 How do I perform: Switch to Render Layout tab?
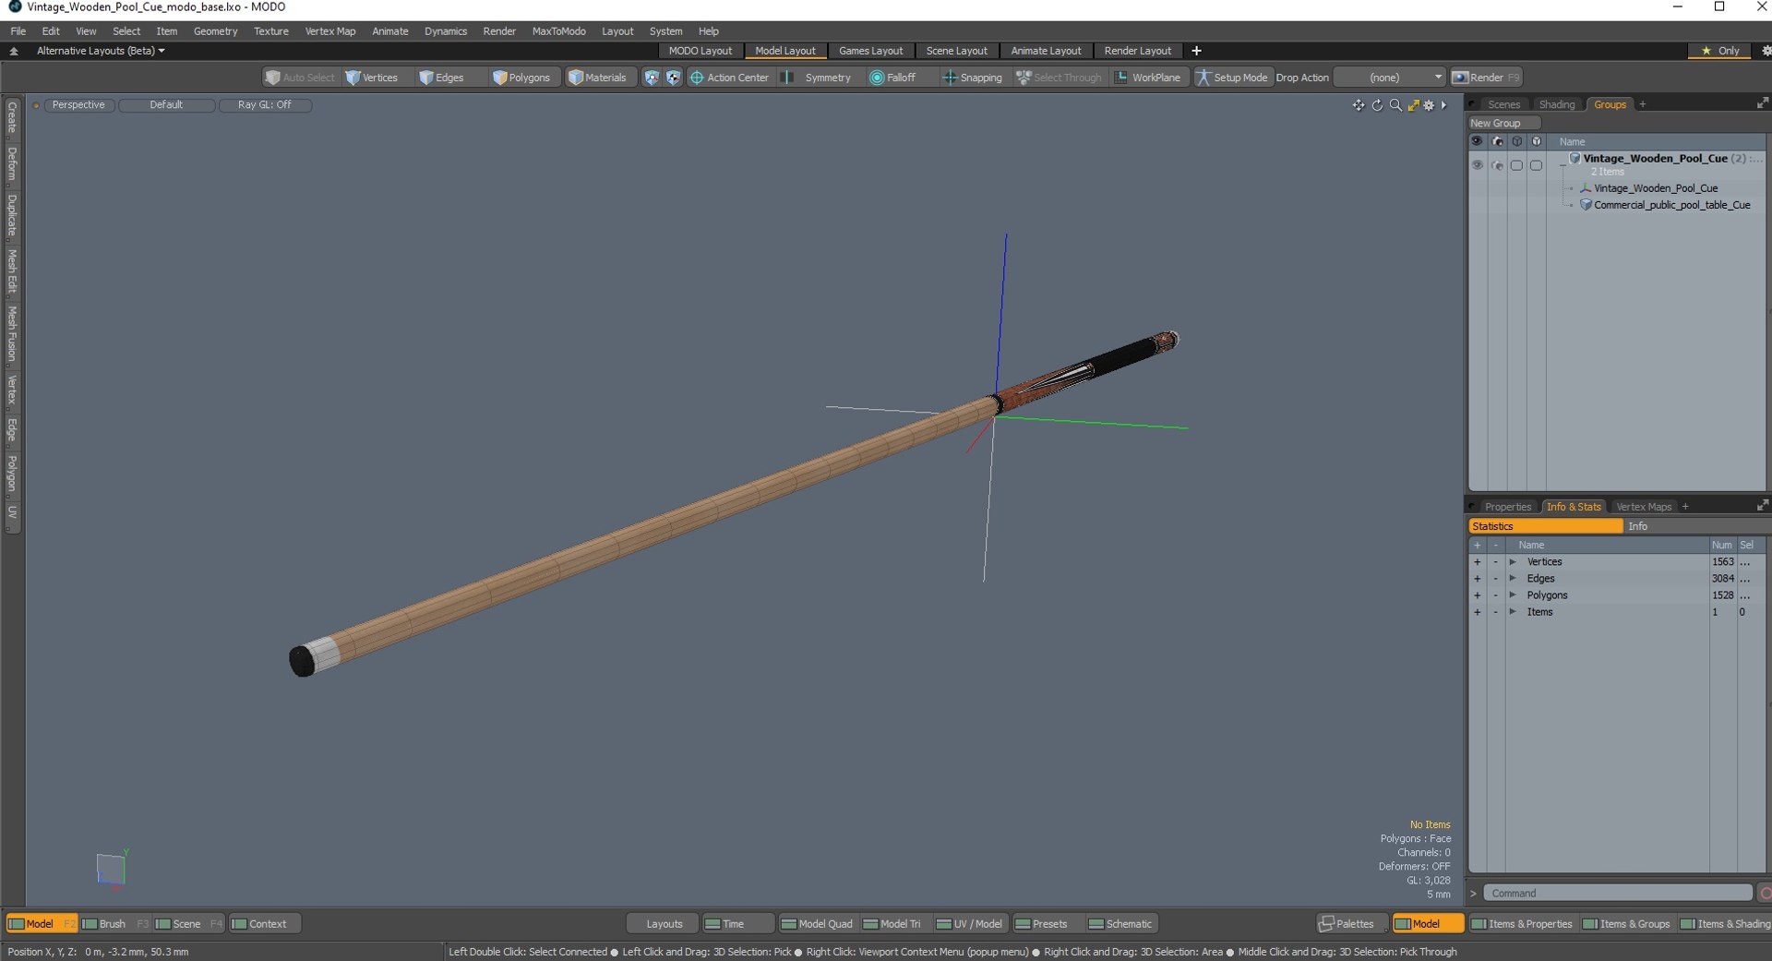1137,51
